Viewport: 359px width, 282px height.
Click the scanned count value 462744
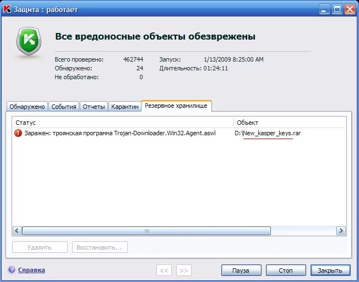133,59
